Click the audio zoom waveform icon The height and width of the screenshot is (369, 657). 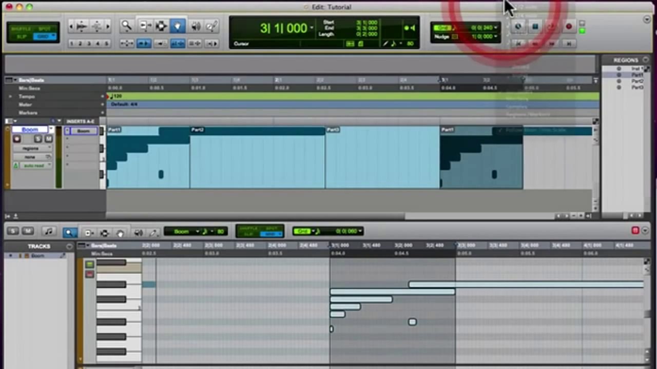click(81, 26)
